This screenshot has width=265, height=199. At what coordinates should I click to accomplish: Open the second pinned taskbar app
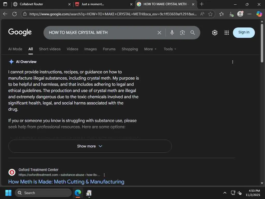point(89,193)
